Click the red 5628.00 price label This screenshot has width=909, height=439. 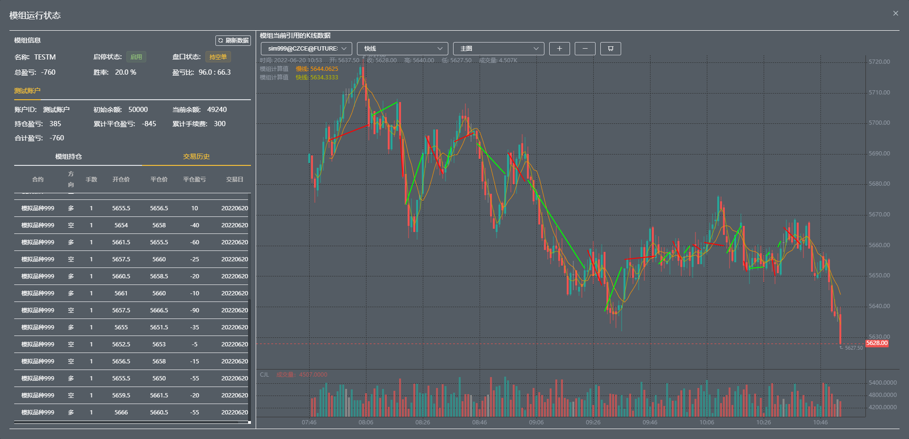pyautogui.click(x=877, y=344)
